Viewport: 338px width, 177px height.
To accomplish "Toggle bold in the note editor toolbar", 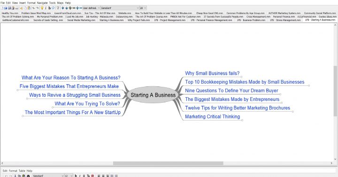I will (76, 176).
